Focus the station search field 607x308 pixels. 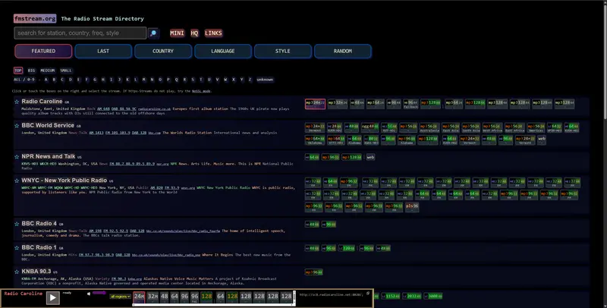click(80, 33)
